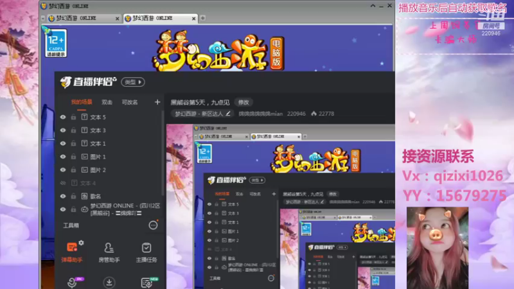This screenshot has height=289, width=514.
Task: Hide the 歌名 source
Action: click(63, 196)
